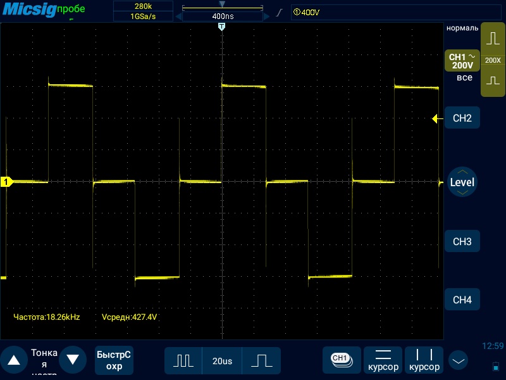This screenshot has width=506, height=380.
Task: Tap the БыстрСохр quick save button
Action: point(114,360)
